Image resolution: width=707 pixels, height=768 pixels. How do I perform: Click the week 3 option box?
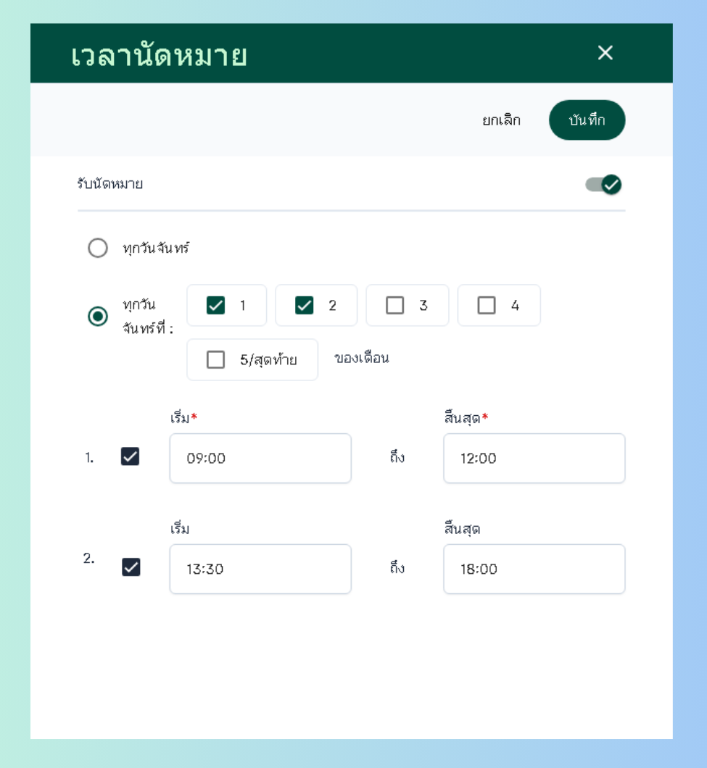click(408, 305)
